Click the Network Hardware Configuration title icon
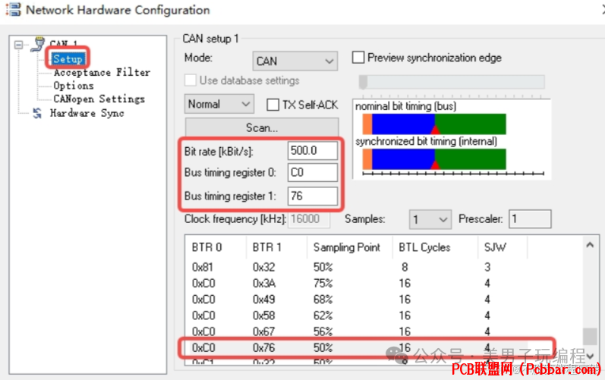Viewport: 605px width, 380px height. pyautogui.click(x=14, y=10)
